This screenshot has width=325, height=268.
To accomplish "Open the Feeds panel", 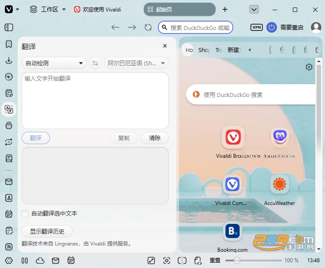I will (x=9, y=247).
